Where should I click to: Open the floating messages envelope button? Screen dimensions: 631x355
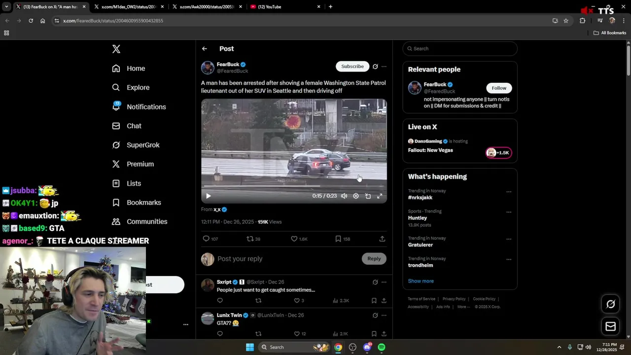coord(611,326)
